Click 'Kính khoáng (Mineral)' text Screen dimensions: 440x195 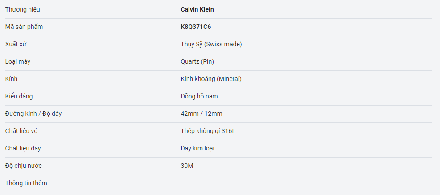tap(211, 79)
